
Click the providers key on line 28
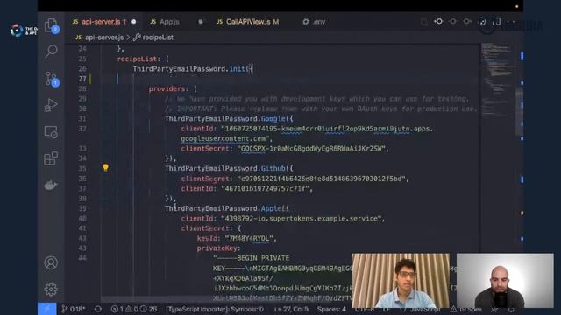point(167,88)
